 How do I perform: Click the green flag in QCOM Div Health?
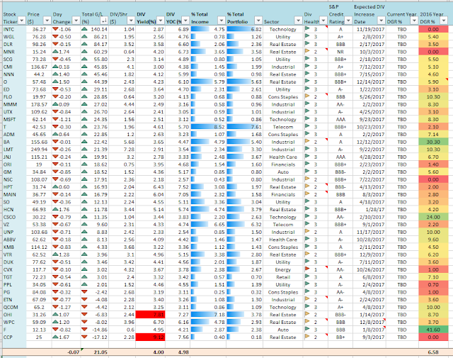pos(306,307)
